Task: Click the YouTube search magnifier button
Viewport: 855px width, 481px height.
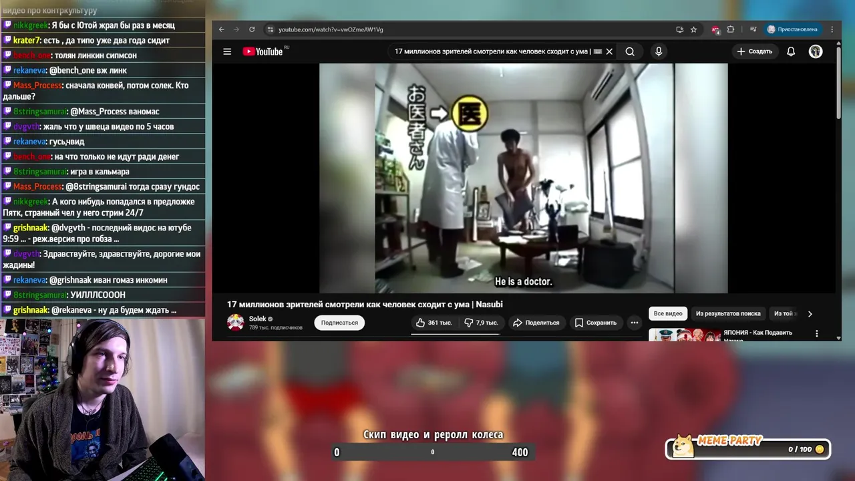Action: [630, 51]
